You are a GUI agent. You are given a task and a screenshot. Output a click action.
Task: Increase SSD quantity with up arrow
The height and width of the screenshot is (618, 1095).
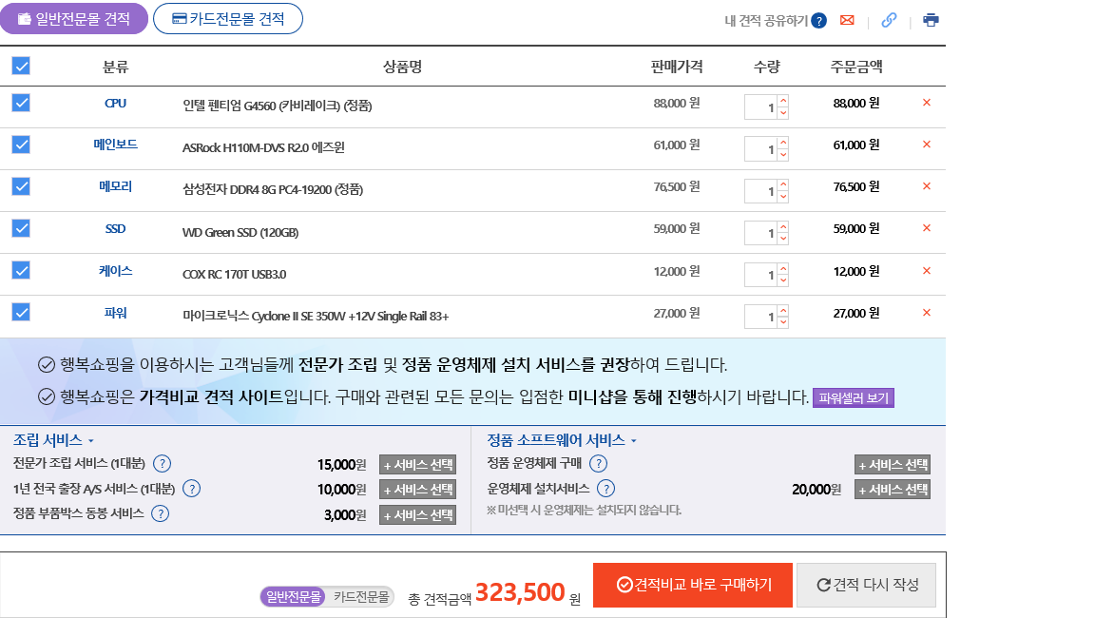(x=783, y=227)
